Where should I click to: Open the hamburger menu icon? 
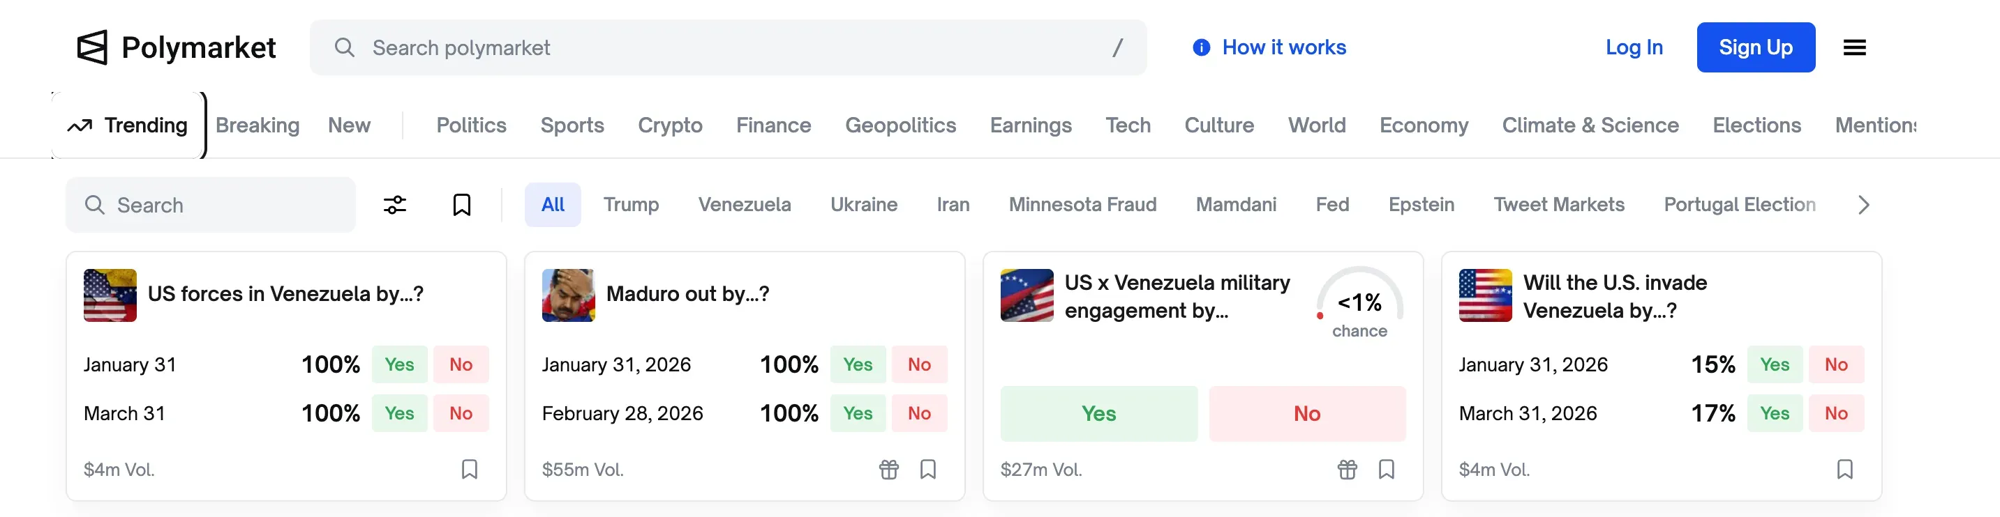(1854, 47)
